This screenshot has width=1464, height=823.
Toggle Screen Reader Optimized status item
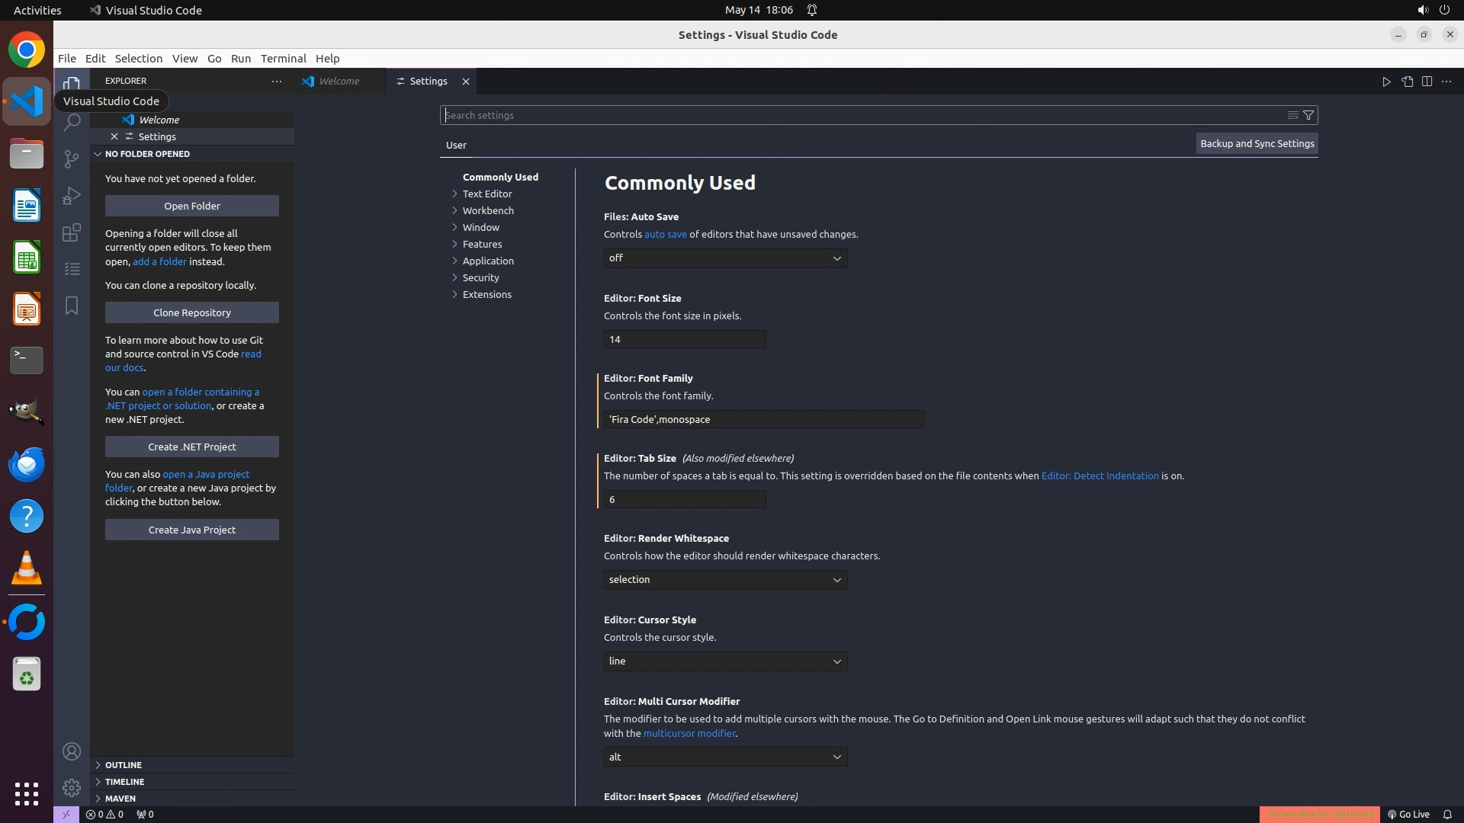[x=1319, y=814]
